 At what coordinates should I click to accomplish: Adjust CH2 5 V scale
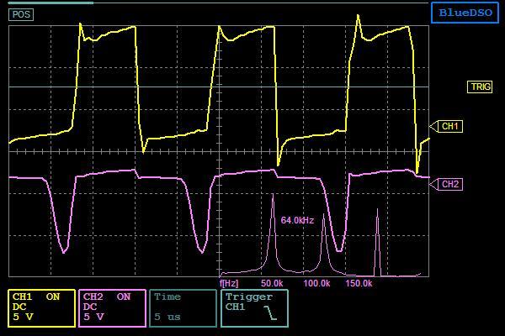[93, 317]
